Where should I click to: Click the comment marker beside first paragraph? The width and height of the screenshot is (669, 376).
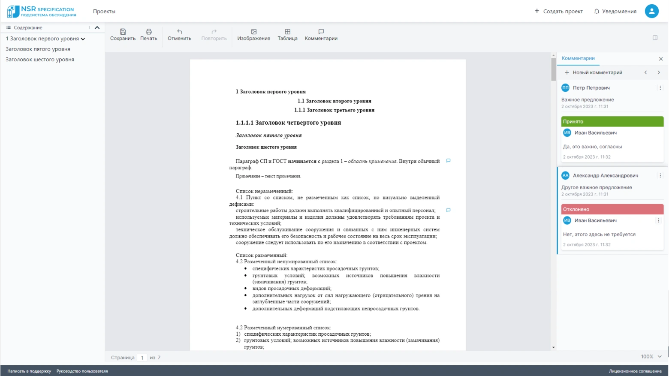tap(448, 161)
